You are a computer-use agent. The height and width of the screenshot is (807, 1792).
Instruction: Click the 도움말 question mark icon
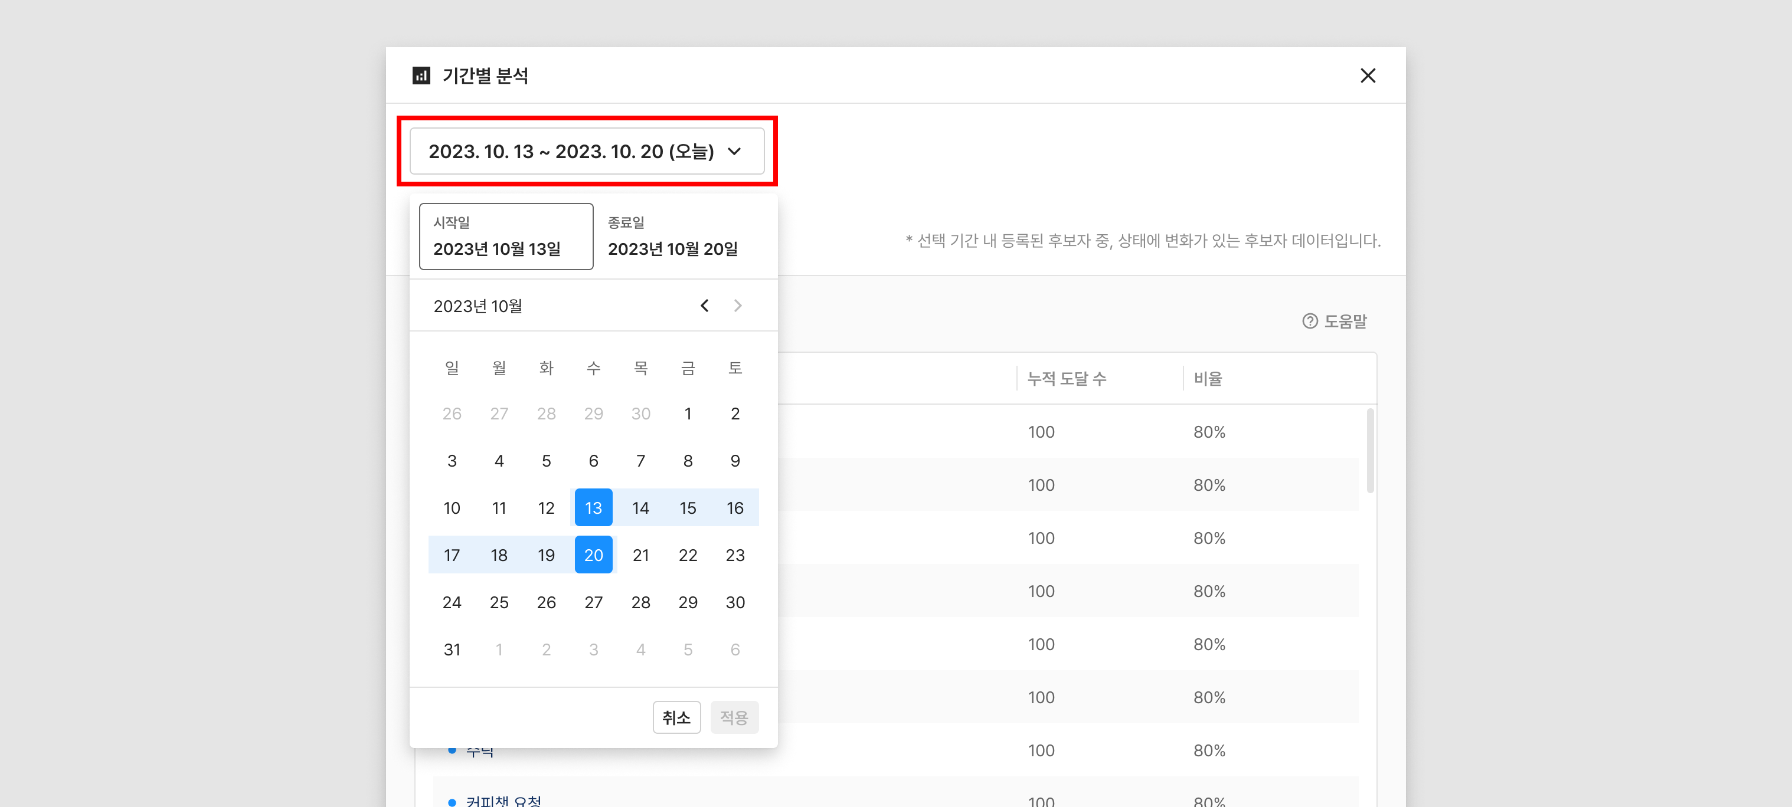click(1309, 321)
